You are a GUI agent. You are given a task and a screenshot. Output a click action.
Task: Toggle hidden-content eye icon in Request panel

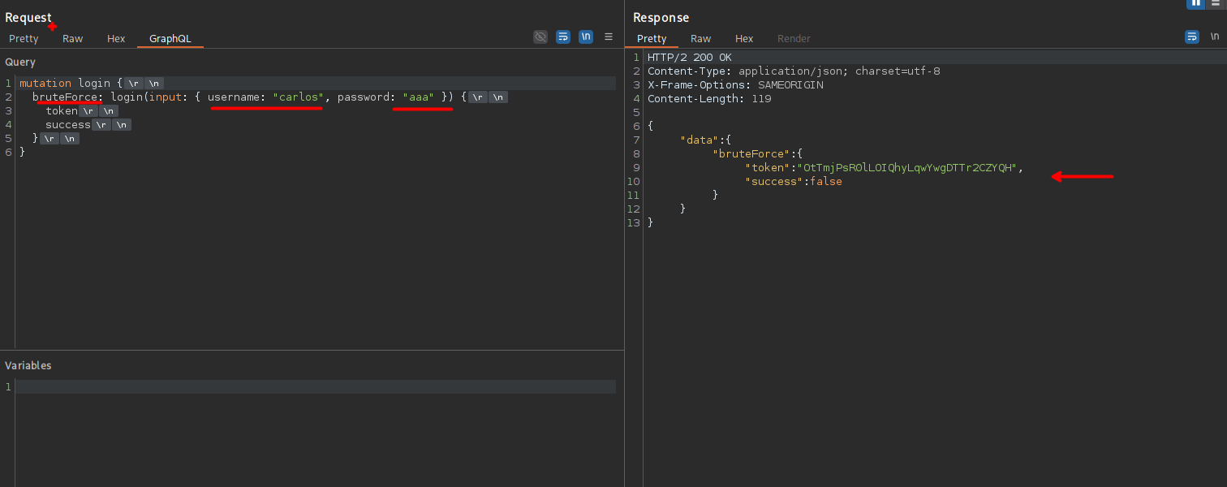point(540,37)
